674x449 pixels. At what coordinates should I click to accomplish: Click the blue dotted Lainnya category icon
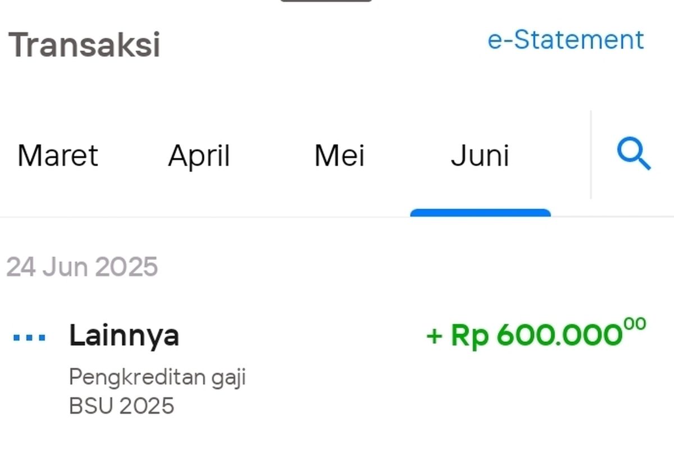(x=28, y=337)
